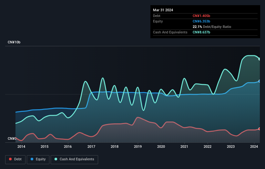The height and width of the screenshot is (169, 265).
Task: Toggle Cash And Equivalents legend button
Action: click(74, 159)
